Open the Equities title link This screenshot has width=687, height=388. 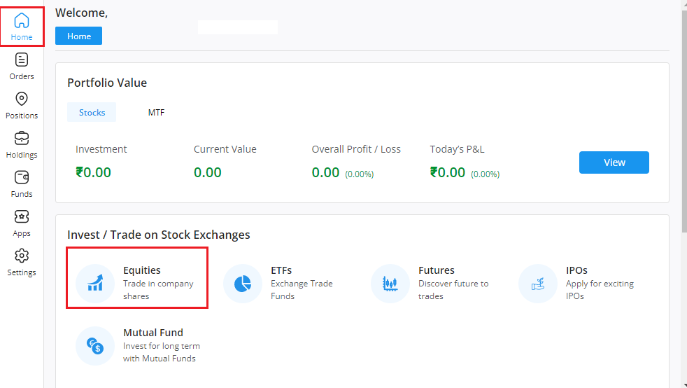142,270
